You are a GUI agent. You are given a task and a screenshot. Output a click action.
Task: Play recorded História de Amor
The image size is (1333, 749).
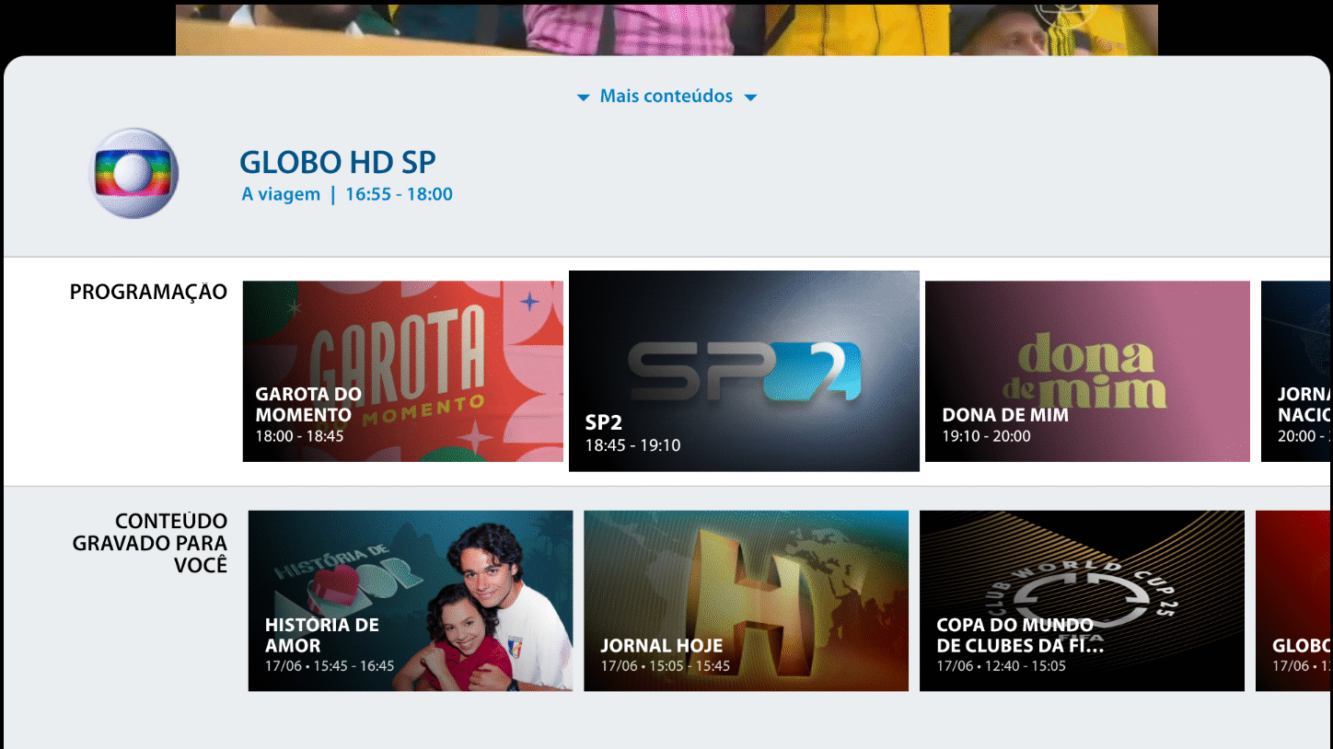(411, 601)
